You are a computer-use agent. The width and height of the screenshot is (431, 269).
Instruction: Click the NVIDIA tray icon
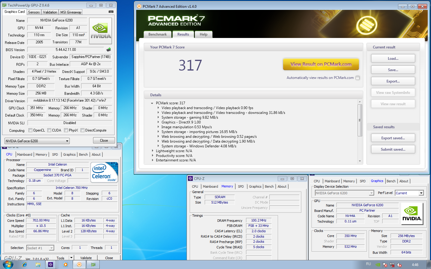378,265
